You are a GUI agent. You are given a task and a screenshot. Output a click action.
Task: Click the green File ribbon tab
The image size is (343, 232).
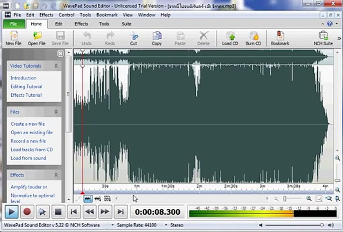[x=14, y=24]
